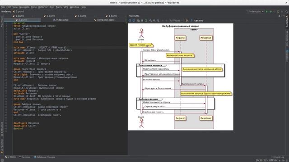Screen dimensions: 289x162
Task: Open the Structure side tool window
Action: 2,129
